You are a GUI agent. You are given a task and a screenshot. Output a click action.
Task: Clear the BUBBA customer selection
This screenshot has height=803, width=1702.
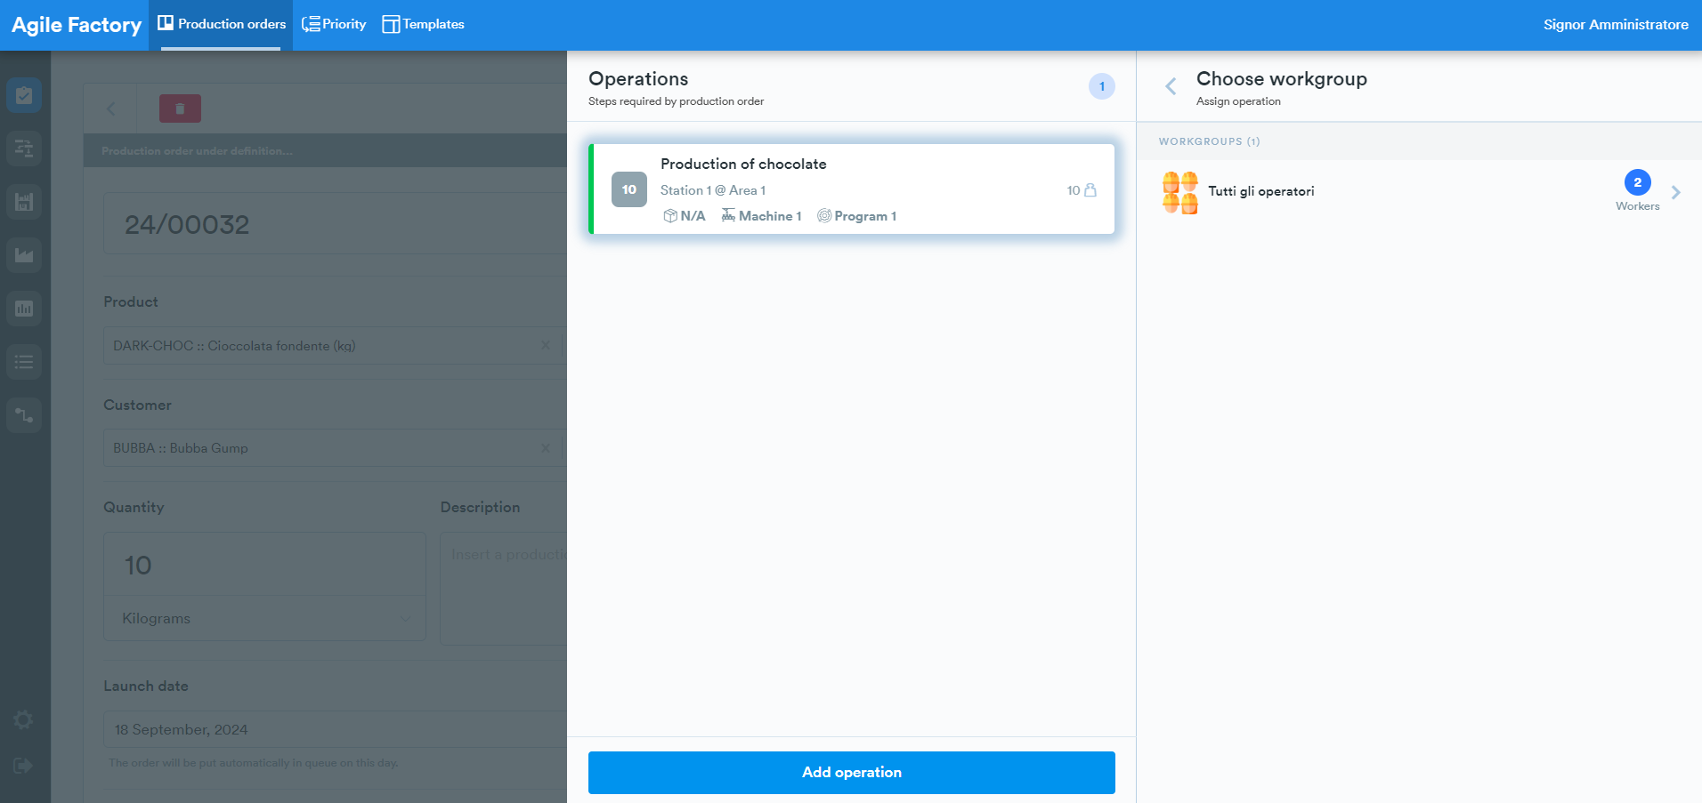coord(546,448)
